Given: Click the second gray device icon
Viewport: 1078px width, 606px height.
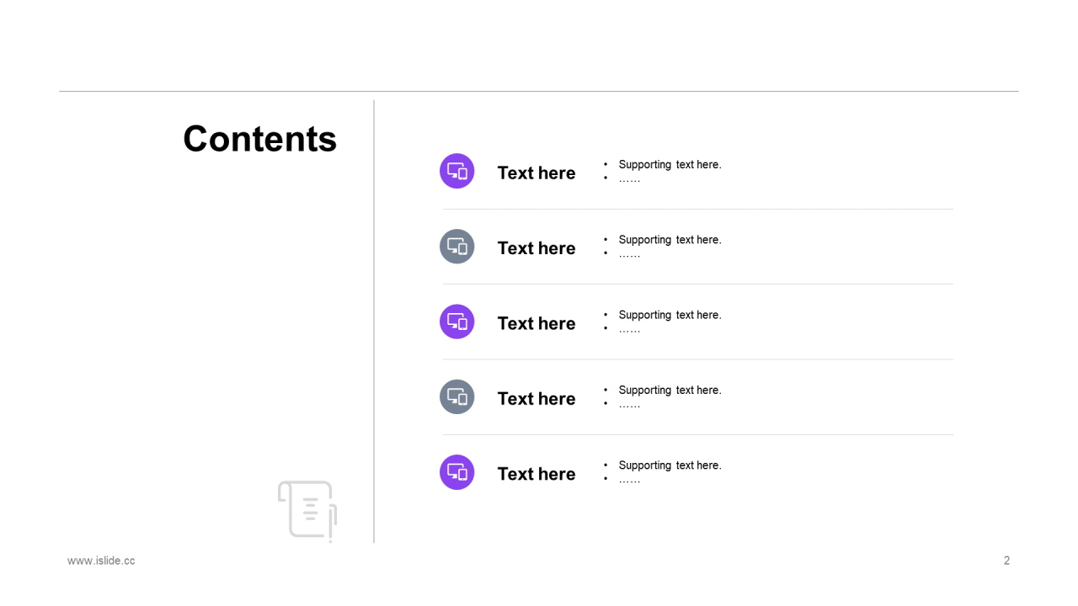Looking at the screenshot, I should click(457, 247).
